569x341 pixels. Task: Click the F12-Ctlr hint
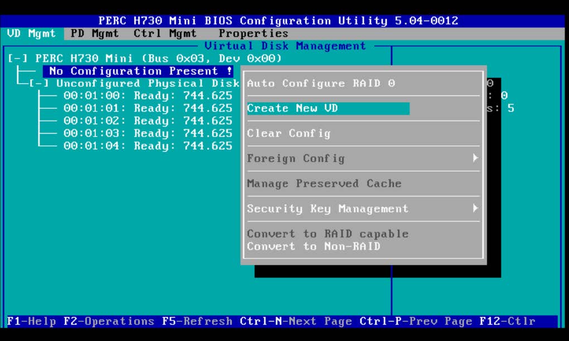(507, 321)
